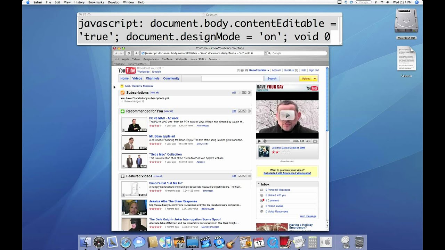Viewport: 445px width, 250px height.
Task: Launch iTunes from the Dock
Action: pos(165,242)
